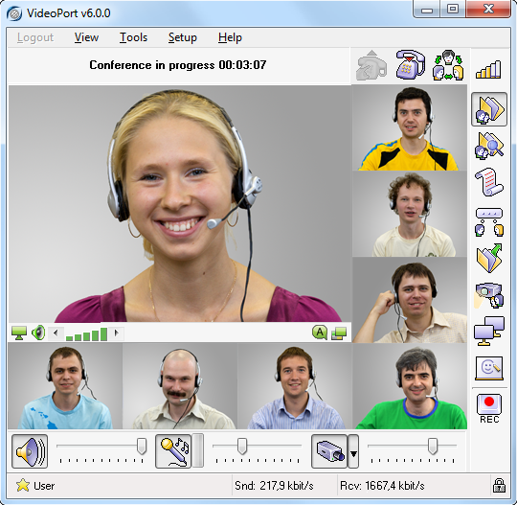This screenshot has width=517, height=505.
Task: Mute the main participant speaker icon
Action: (38, 333)
